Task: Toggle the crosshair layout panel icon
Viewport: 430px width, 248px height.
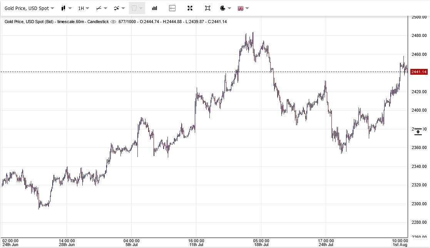Action: [172, 8]
